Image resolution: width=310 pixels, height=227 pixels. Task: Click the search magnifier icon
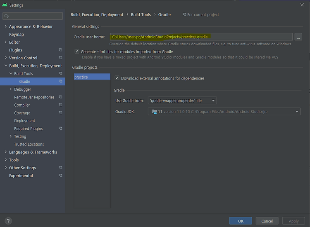pos(7,16)
